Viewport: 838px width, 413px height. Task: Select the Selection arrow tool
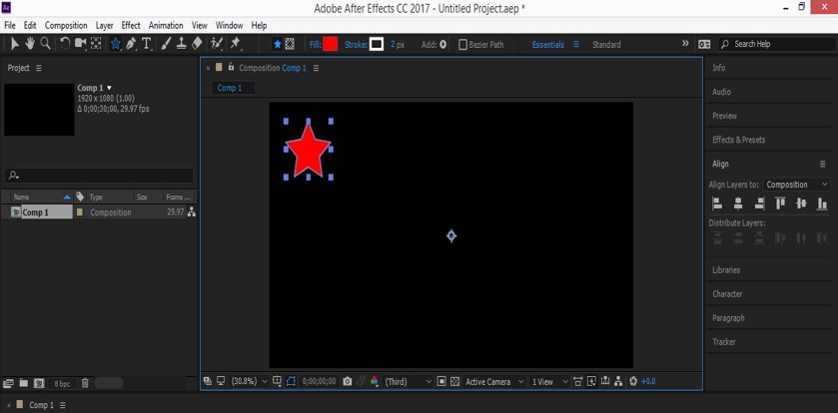14,44
